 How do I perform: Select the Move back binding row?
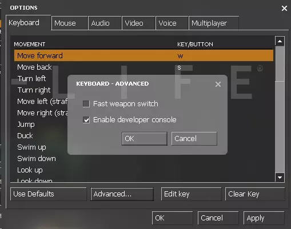[x=143, y=67]
